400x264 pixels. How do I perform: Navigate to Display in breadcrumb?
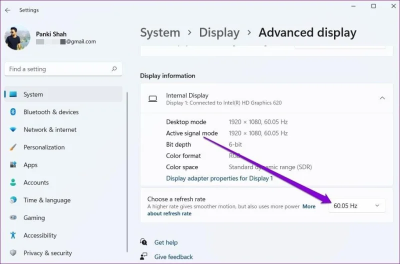click(x=219, y=32)
